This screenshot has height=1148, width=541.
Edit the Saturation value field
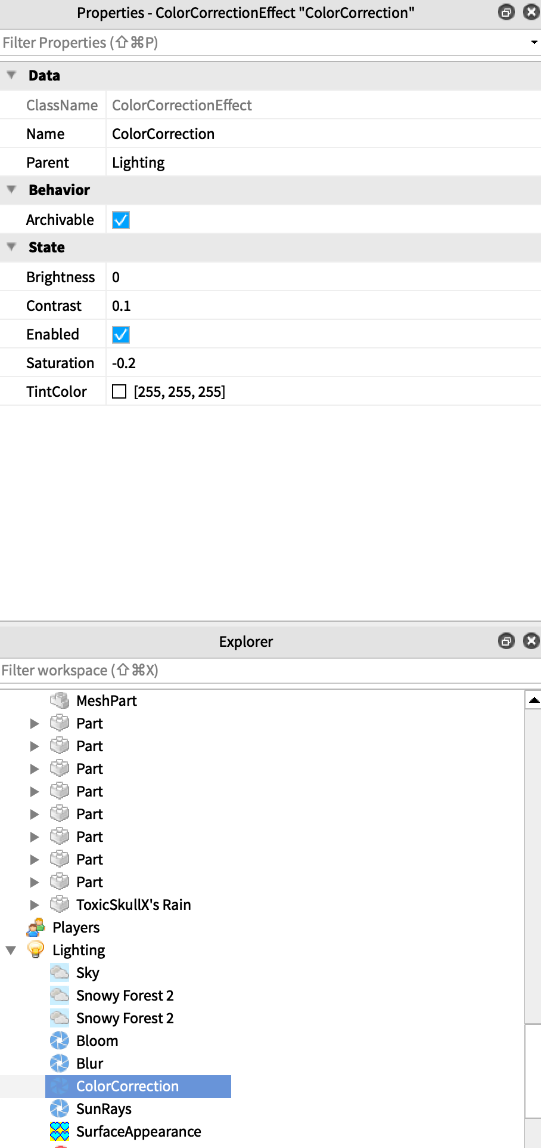coord(322,363)
